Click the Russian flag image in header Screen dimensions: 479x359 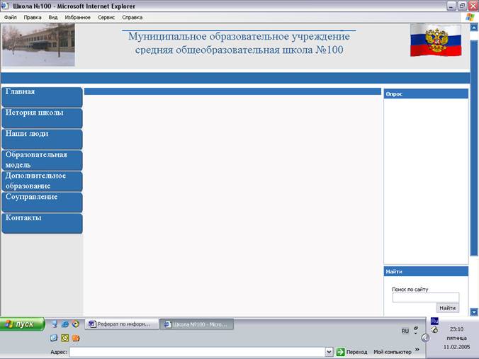pos(435,40)
